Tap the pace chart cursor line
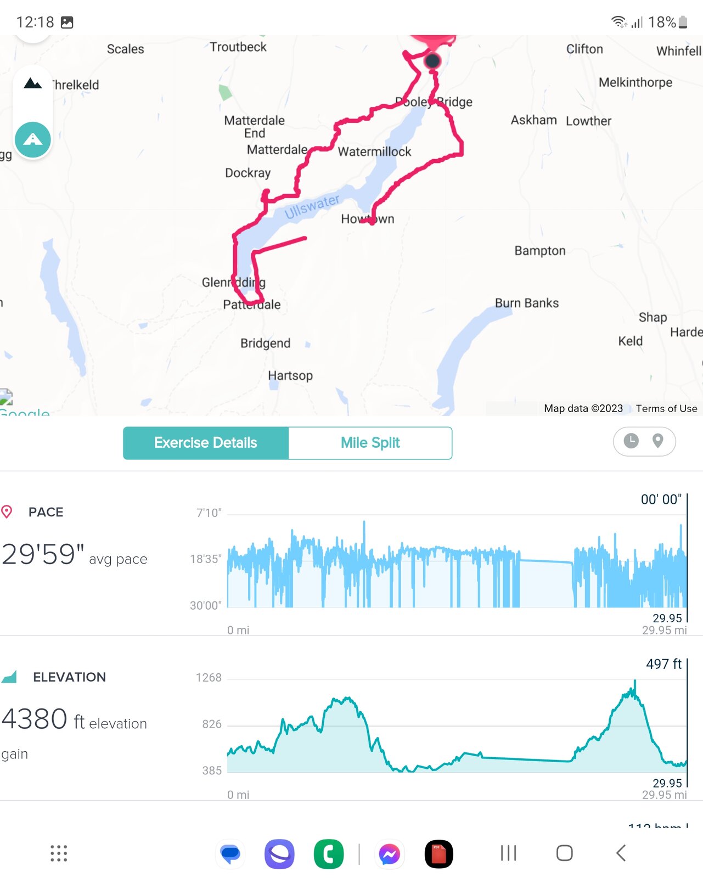 click(x=687, y=554)
